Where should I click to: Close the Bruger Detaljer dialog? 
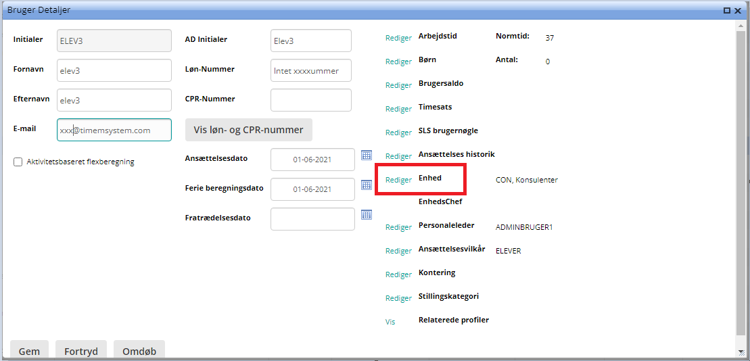(739, 10)
